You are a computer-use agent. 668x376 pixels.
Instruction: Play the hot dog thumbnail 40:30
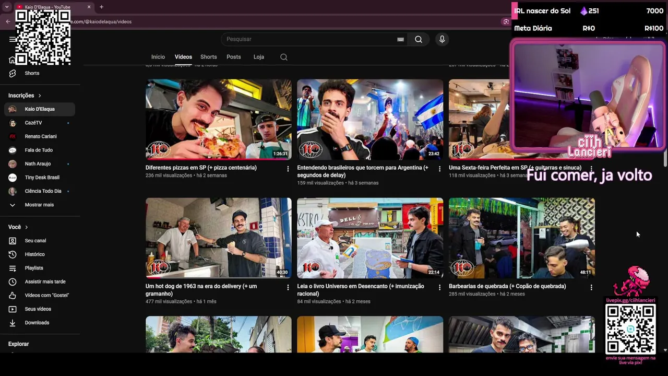[219, 238]
